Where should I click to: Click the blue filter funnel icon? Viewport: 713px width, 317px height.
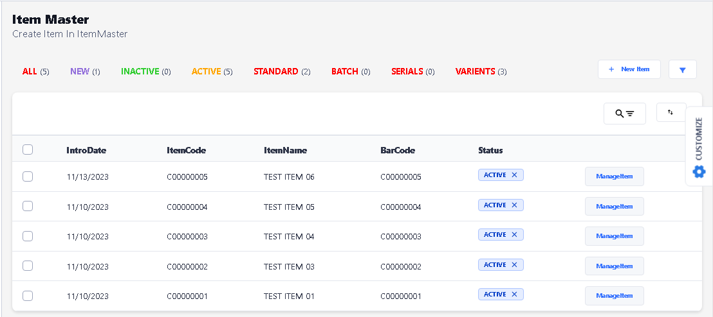(683, 69)
